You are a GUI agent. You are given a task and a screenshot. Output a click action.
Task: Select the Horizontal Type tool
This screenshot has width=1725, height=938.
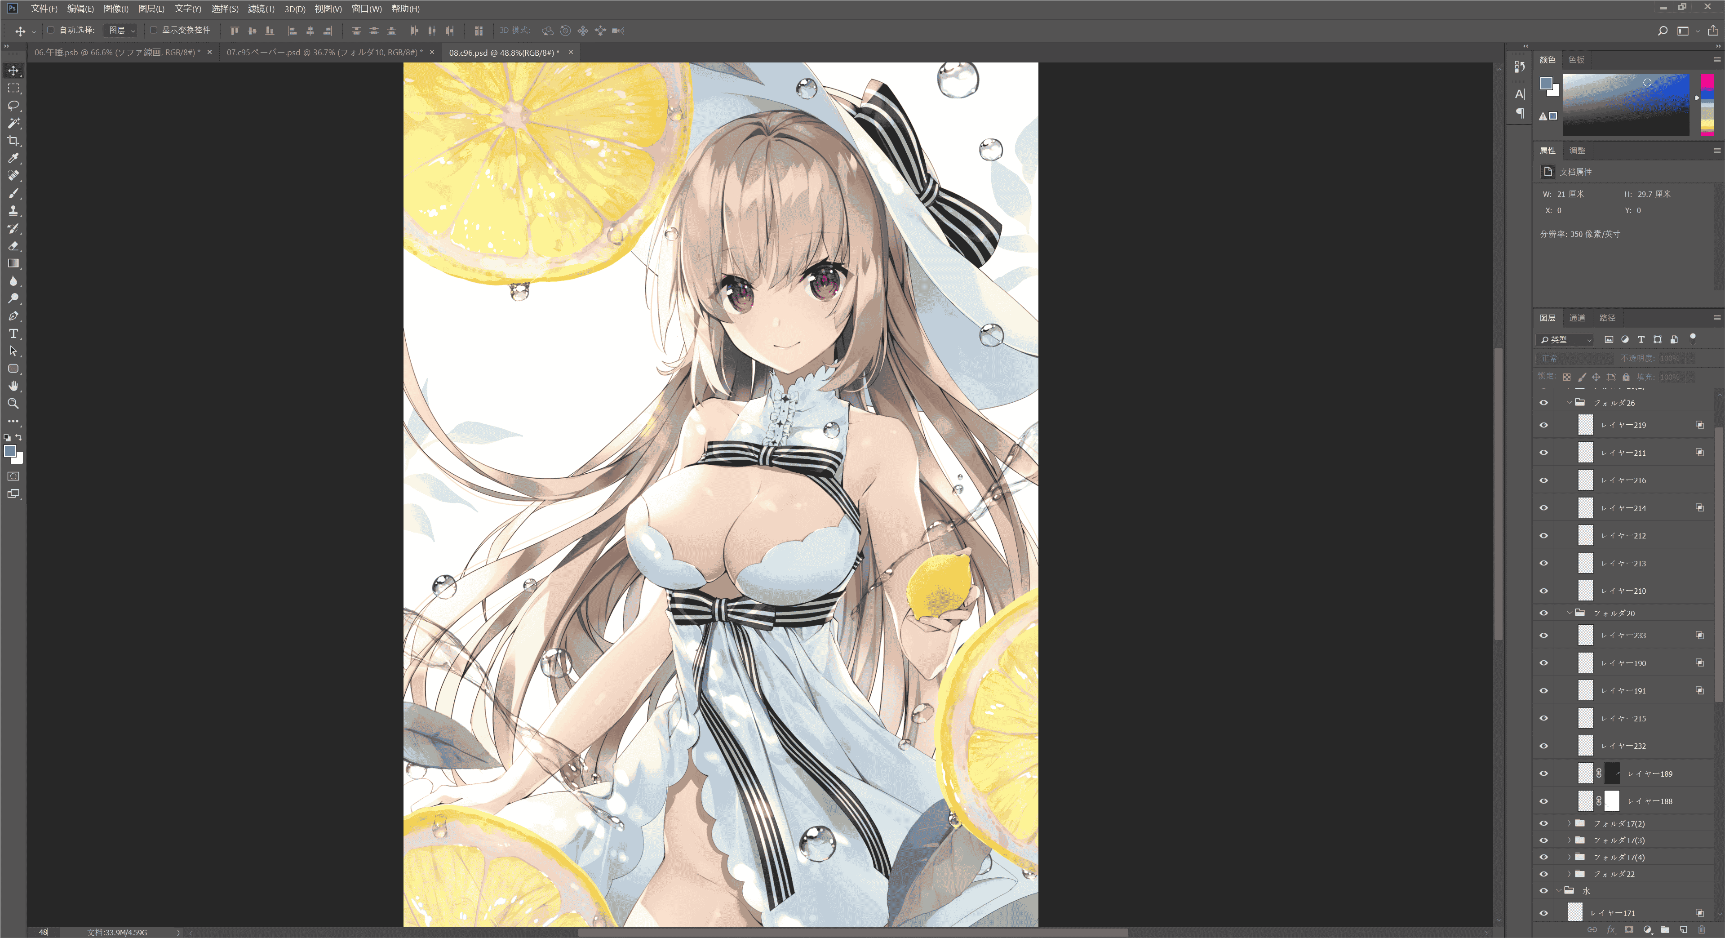pyautogui.click(x=13, y=333)
